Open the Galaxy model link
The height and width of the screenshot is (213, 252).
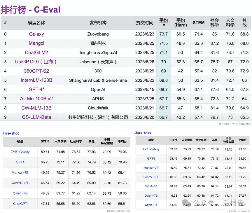click(36, 34)
